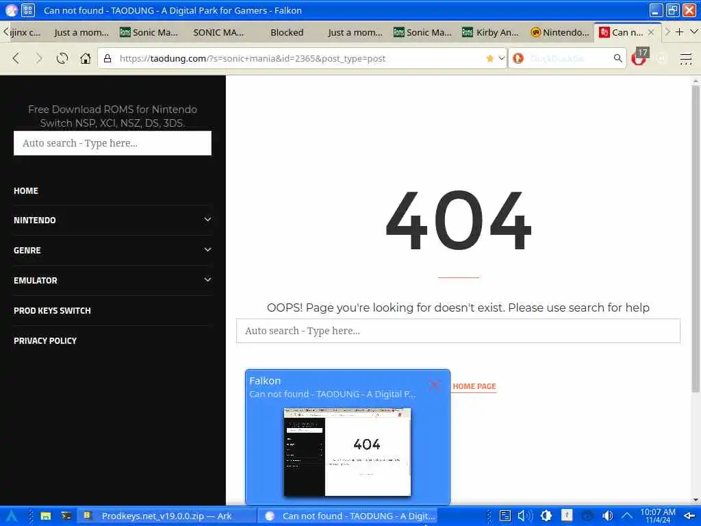Click the bookmark star in address bar
Viewport: 701px width, 526px height.
coord(489,58)
